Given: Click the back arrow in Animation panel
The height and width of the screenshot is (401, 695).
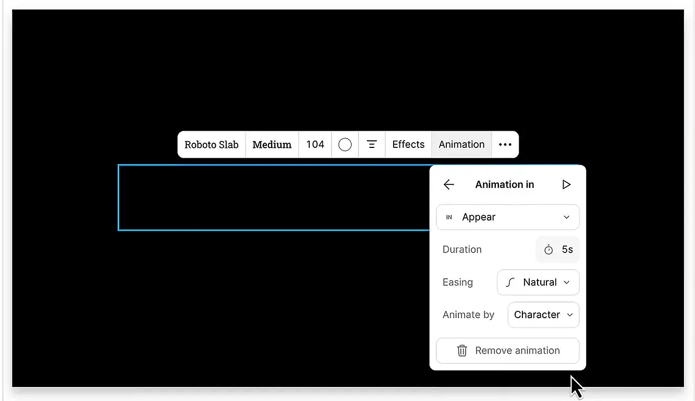Looking at the screenshot, I should click(x=448, y=184).
